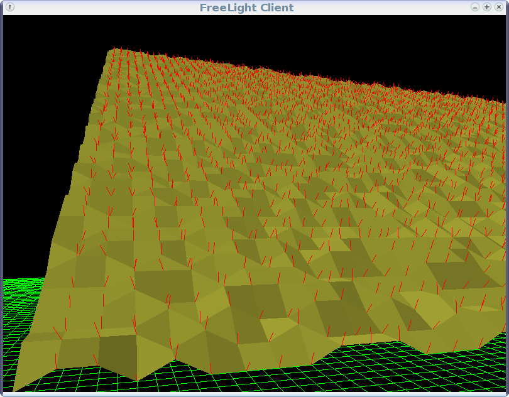
Task: Maximize the FreeLight Client window
Action: click(487, 7)
